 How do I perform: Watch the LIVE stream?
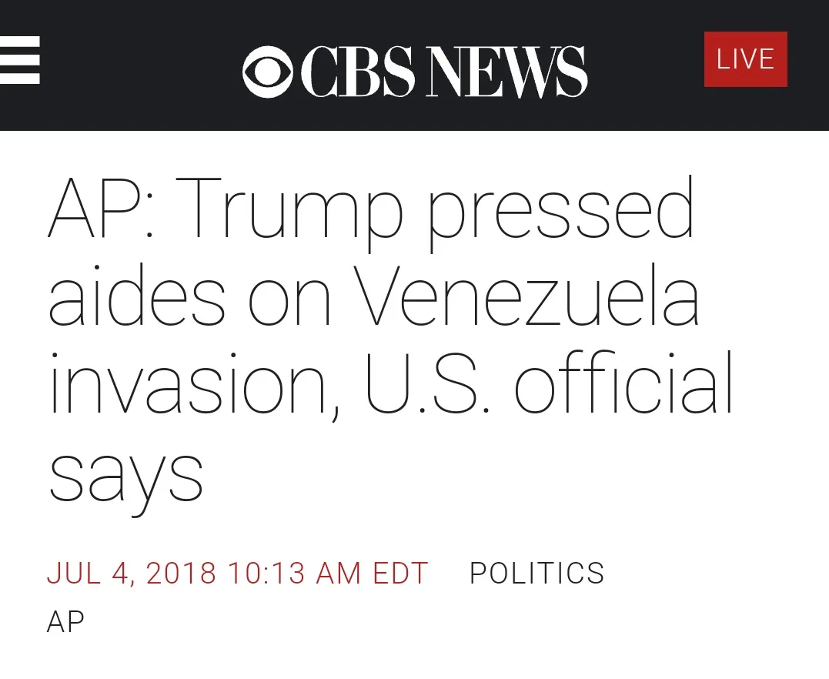coord(745,59)
